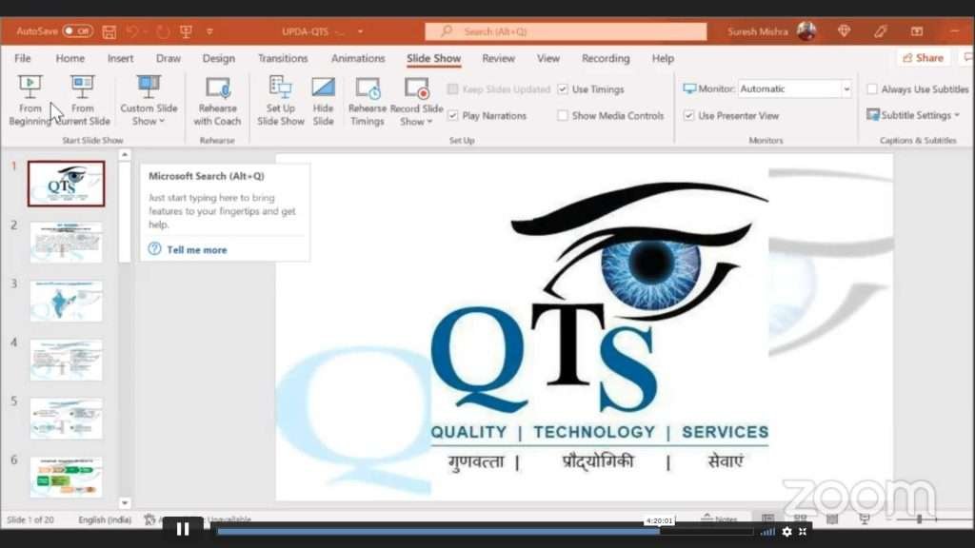Adjust the zoom slider in status bar
Image resolution: width=975 pixels, height=548 pixels.
tap(919, 519)
